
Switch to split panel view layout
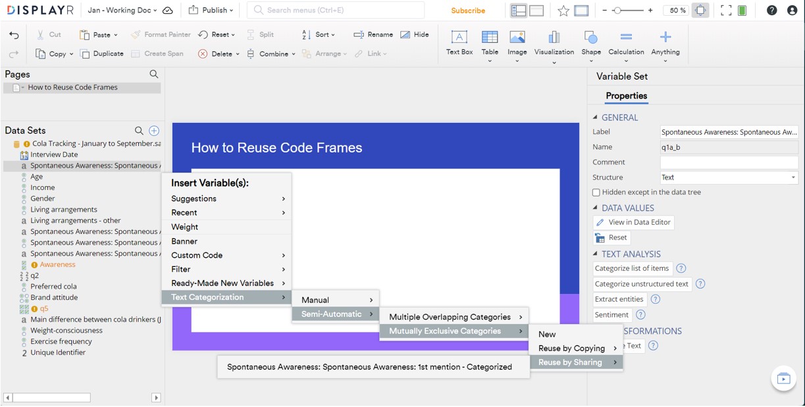coord(519,11)
